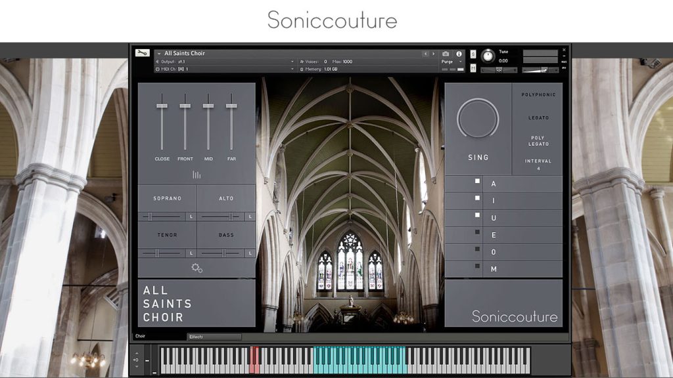The width and height of the screenshot is (673, 378).
Task: Click the Memory 1.01 GB readout
Action: pyautogui.click(x=330, y=69)
